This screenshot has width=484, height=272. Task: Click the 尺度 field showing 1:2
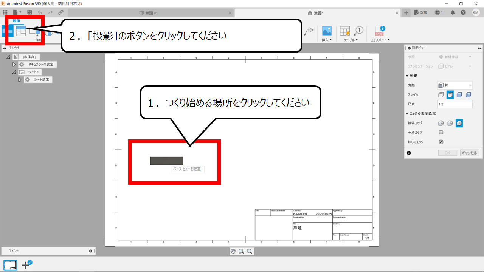click(455, 104)
